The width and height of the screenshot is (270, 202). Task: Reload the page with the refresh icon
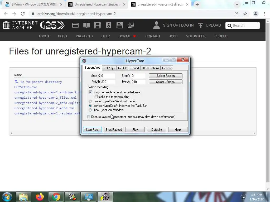pyautogui.click(x=23, y=14)
